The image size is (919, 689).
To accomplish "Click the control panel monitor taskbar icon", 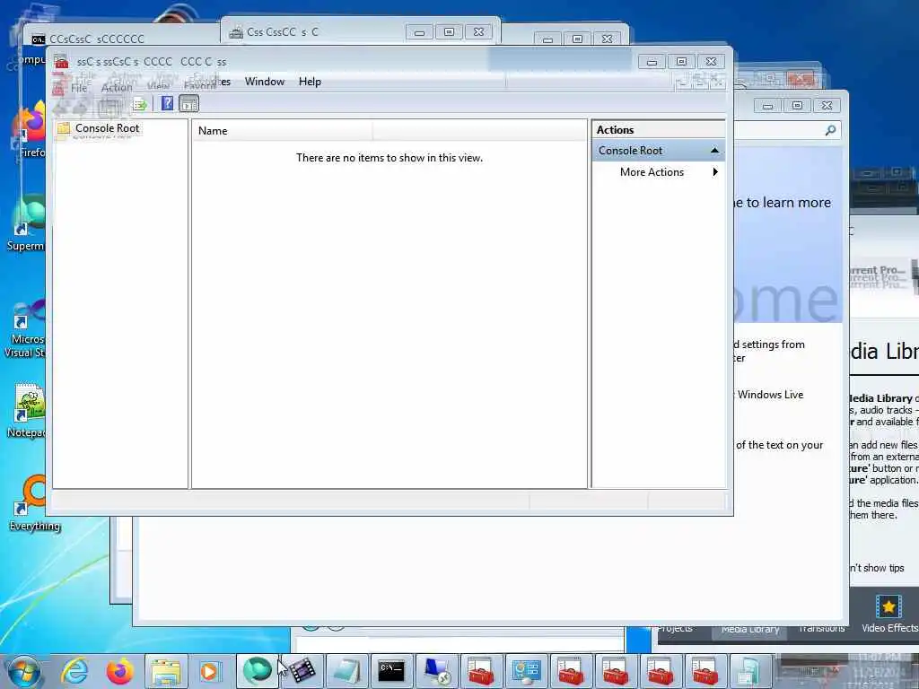I will point(526,671).
